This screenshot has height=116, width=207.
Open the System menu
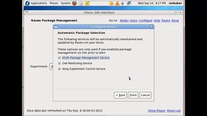tap(66, 3)
